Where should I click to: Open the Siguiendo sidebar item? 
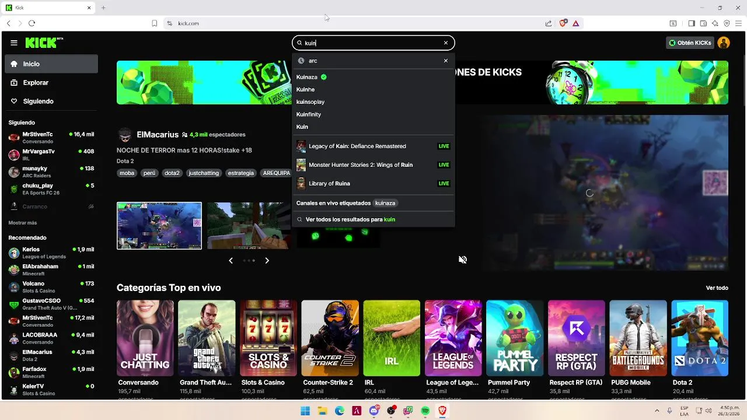51,101
